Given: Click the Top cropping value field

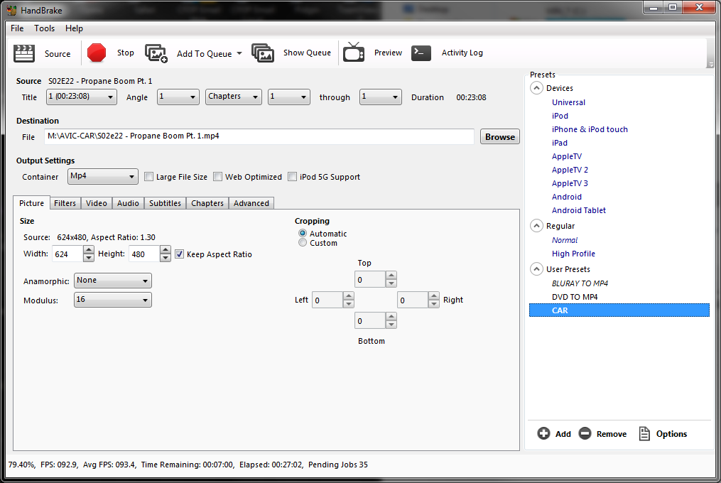Looking at the screenshot, I should click(x=370, y=279).
